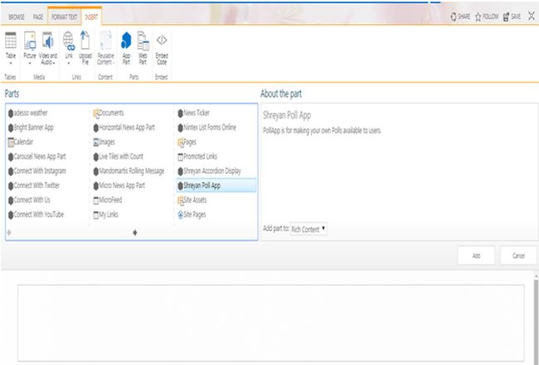This screenshot has width=539, height=365.
Task: Select the MicroFeed part
Action: point(108,200)
